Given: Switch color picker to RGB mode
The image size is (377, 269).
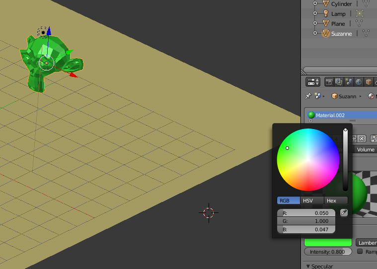Looking at the screenshot, I should [x=289, y=201].
